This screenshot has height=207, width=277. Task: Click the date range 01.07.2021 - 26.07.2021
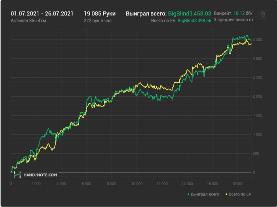tap(42, 13)
